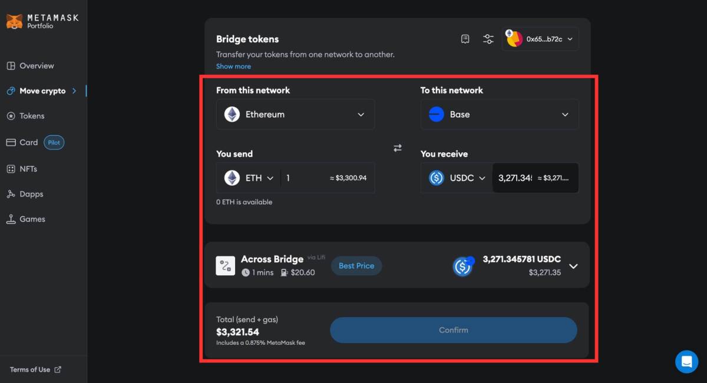Image resolution: width=707 pixels, height=383 pixels.
Task: Open the Ethereum source network dropdown
Action: (295, 114)
